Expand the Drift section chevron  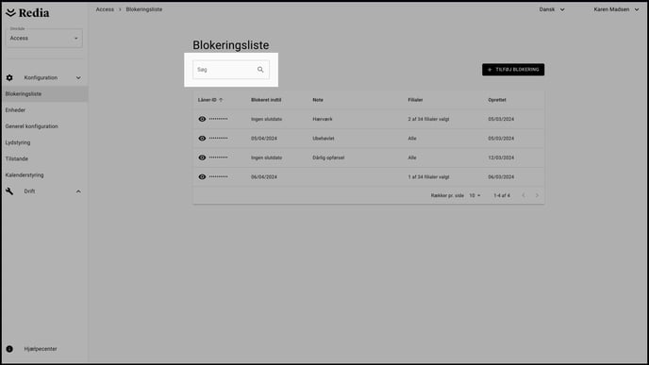click(x=78, y=191)
